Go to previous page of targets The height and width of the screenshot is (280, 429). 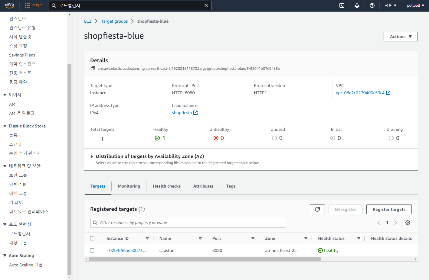coord(379,223)
